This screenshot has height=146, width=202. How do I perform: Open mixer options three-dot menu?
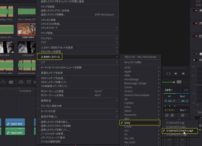(x=186, y=90)
